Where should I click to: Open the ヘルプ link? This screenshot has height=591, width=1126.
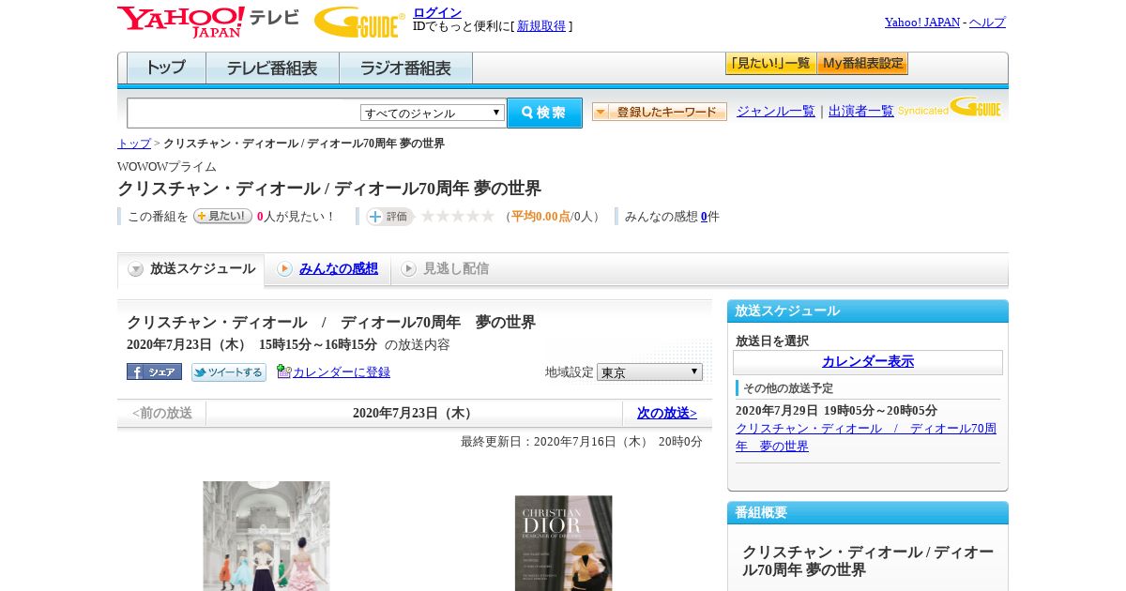point(987,22)
